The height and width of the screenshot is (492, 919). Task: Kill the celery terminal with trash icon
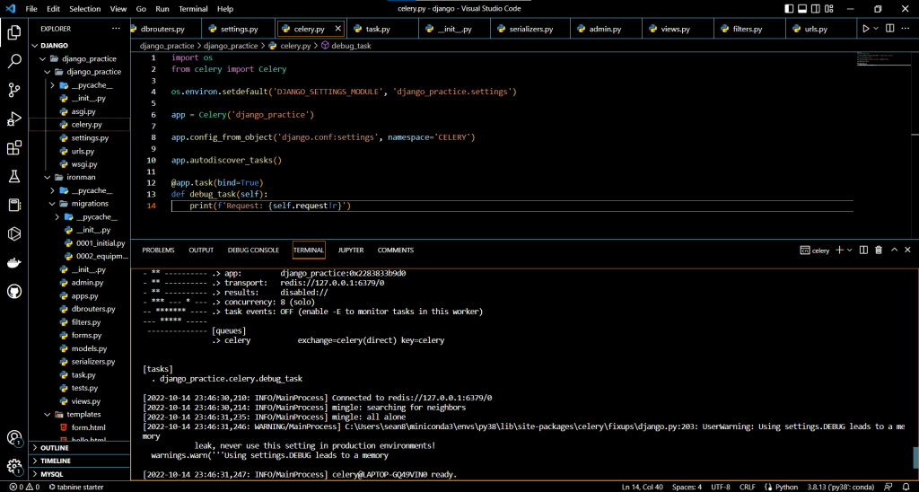[879, 250]
